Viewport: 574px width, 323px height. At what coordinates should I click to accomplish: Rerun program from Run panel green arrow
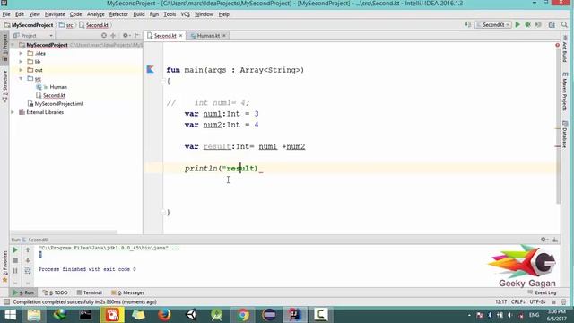tap(15, 249)
